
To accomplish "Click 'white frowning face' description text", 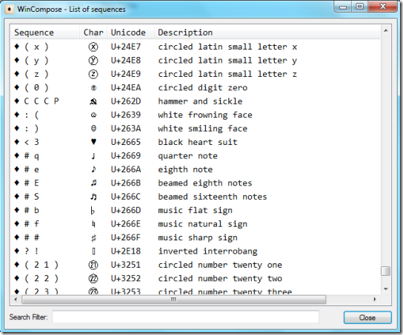I will [x=205, y=115].
